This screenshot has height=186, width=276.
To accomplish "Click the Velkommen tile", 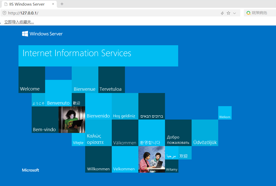I will point(125,159).
